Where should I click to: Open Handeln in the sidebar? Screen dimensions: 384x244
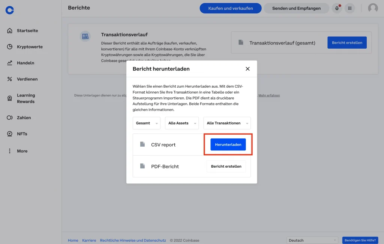click(x=25, y=63)
